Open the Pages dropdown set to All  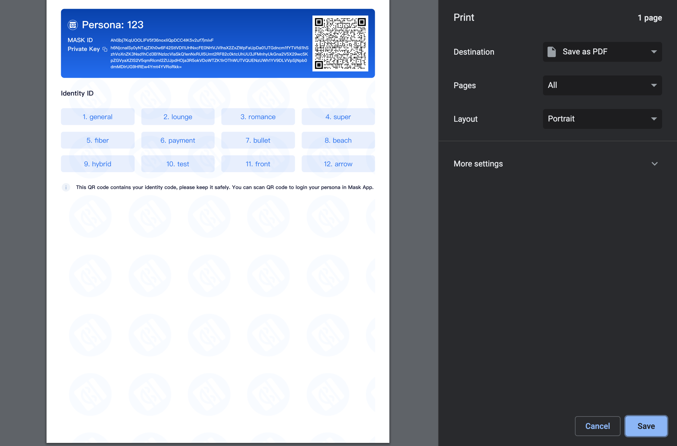(602, 85)
